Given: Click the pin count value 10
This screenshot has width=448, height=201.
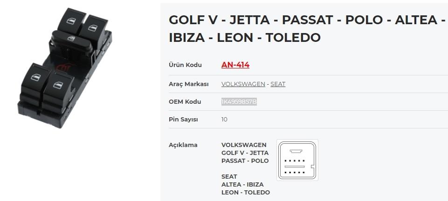Looking at the screenshot, I should click(x=224, y=120).
